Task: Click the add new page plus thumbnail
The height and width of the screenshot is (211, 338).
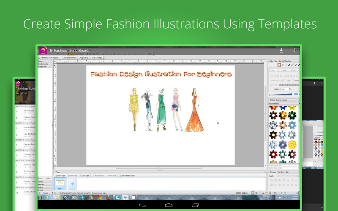Action: point(72,184)
